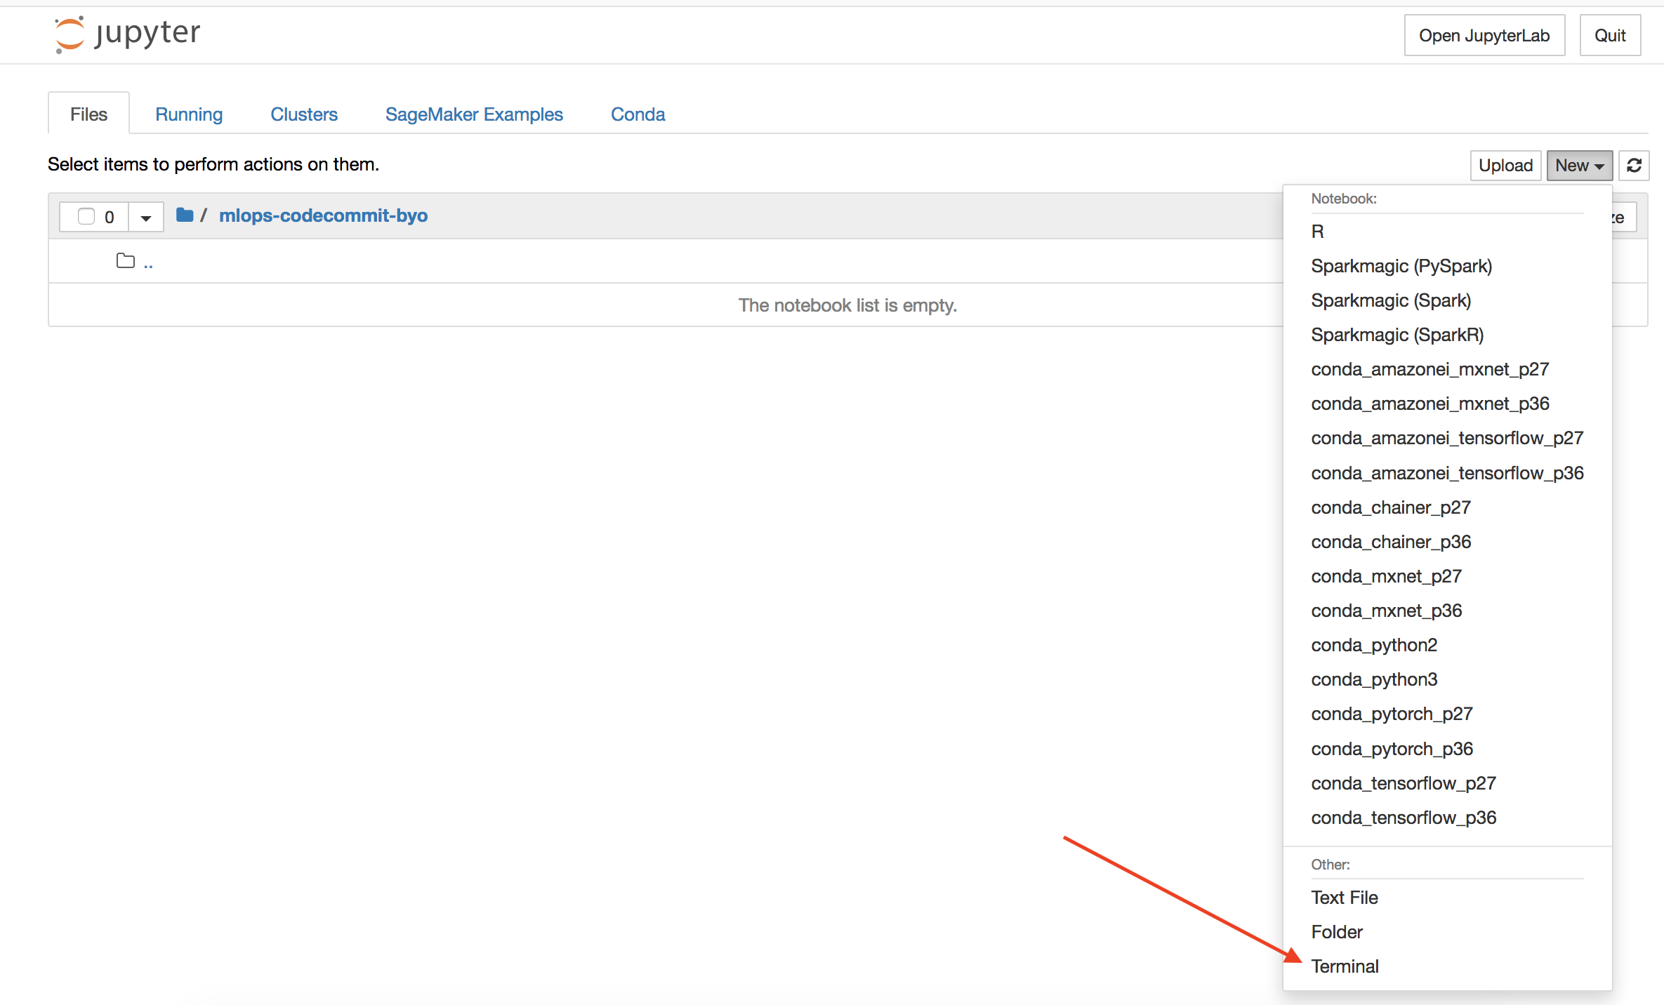The height and width of the screenshot is (1005, 1664).
Task: Click the Open JupyterLab button
Action: click(1484, 35)
